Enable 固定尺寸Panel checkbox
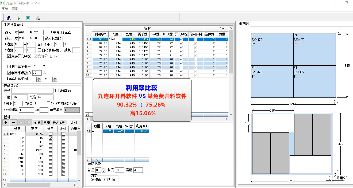The width and height of the screenshot is (353, 188). [48, 32]
